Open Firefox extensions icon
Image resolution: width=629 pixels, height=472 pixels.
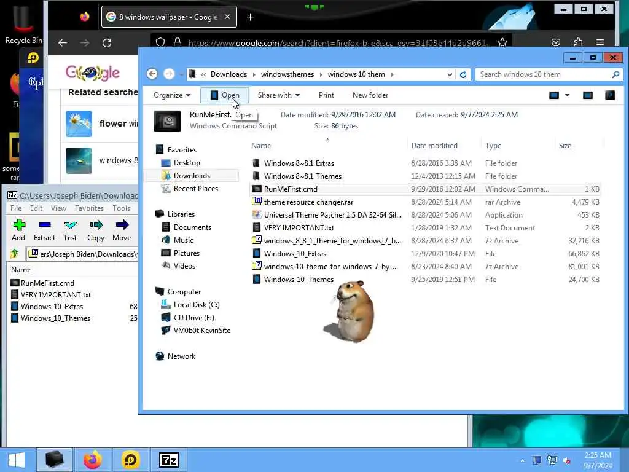click(578, 42)
